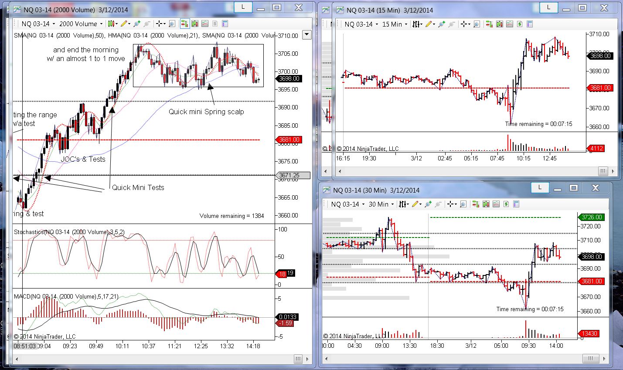Click zoom magnifier icon in 15 Min window
623x370 pixels.
click(477, 24)
